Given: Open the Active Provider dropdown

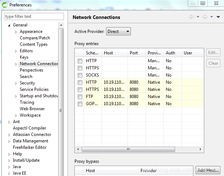Looking at the screenshot, I should click(x=118, y=31).
